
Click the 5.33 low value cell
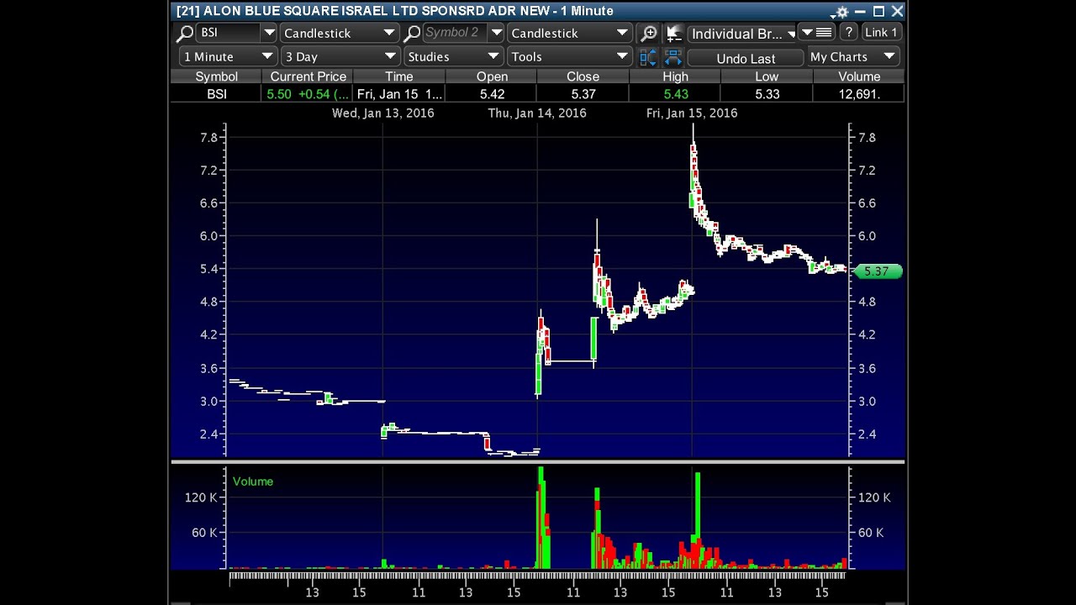point(767,94)
